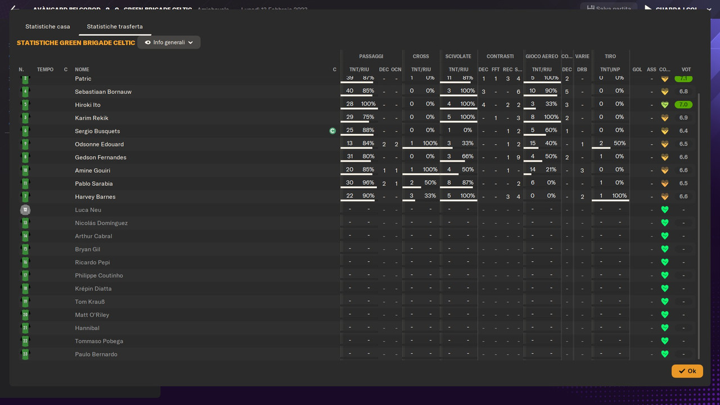
Task: Sort by the TEMPO column header
Action: pos(45,70)
